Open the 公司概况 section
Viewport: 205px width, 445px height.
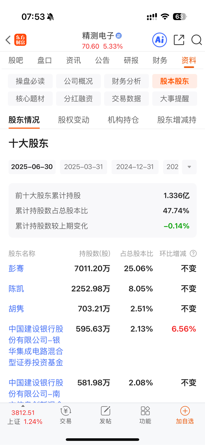coord(78,81)
